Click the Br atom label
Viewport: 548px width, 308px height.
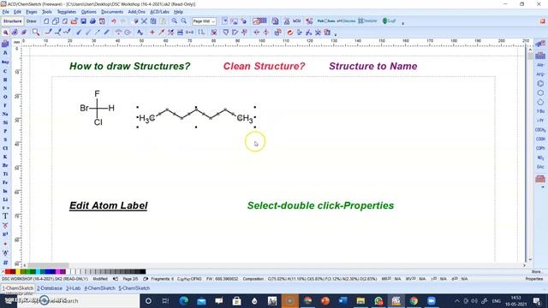(x=84, y=109)
